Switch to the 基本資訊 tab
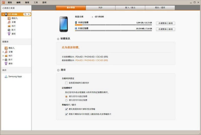 pyautogui.click(x=71, y=8)
